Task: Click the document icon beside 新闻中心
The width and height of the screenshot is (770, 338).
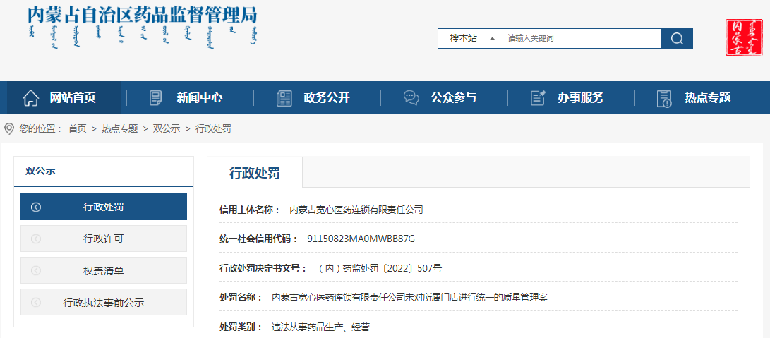Action: point(155,98)
